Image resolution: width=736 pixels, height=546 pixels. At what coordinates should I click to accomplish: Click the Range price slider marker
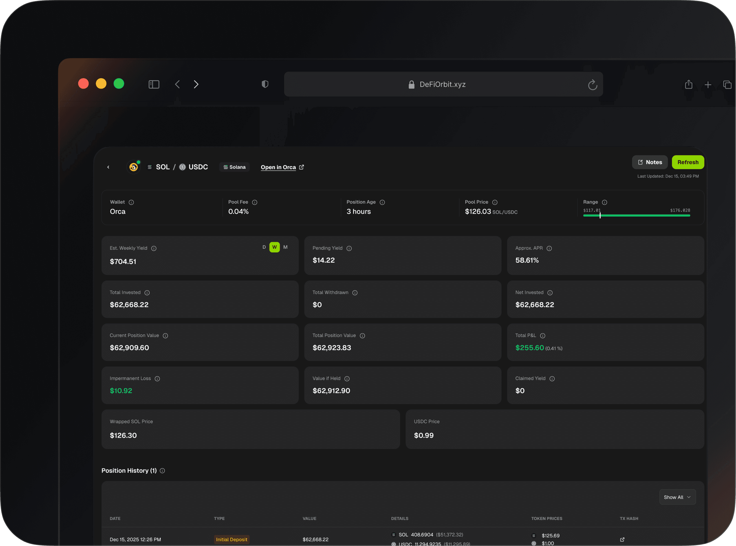[x=600, y=215]
